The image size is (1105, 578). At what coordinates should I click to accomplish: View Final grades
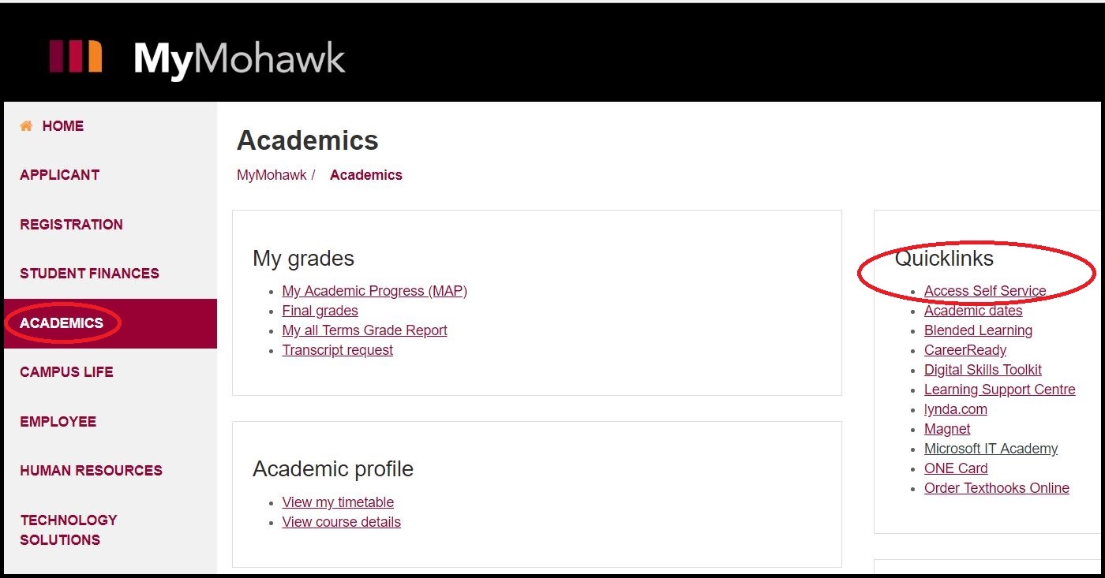tap(320, 310)
